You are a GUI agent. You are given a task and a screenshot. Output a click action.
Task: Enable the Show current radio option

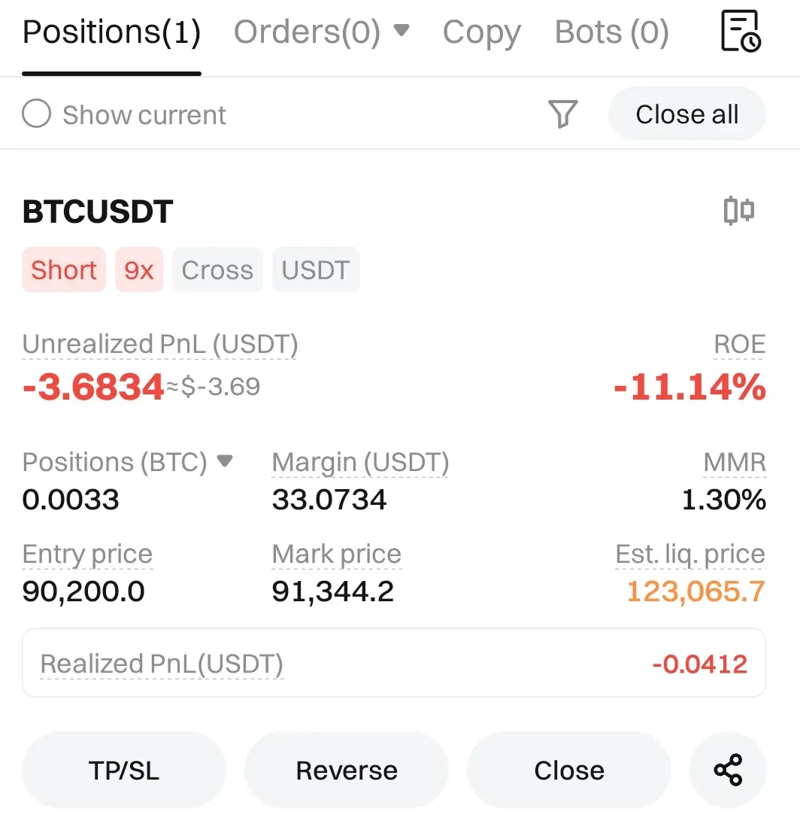[x=36, y=114]
